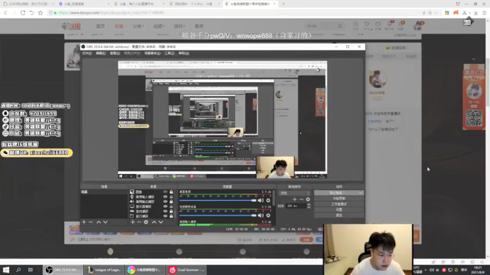The width and height of the screenshot is (490, 275).
Task: Click the transition duration 300 ms field
Action: pyautogui.click(x=296, y=206)
